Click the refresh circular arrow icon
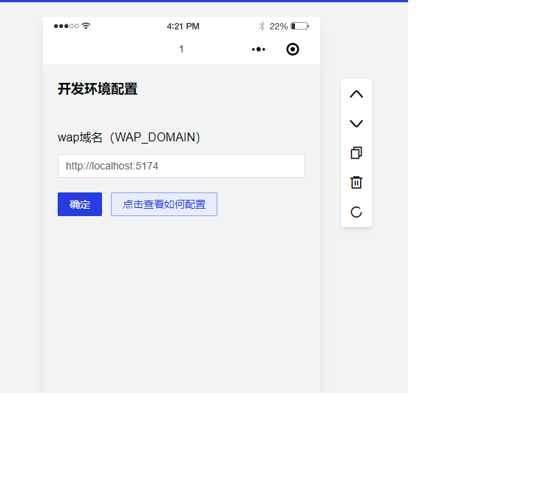Image resolution: width=553 pixels, height=501 pixels. [356, 212]
